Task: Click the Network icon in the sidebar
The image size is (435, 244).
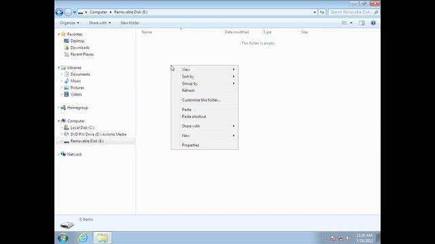Action: click(x=63, y=154)
